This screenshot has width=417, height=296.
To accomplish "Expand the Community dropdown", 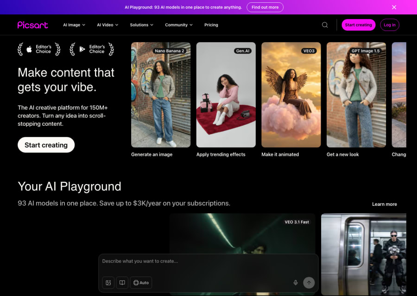I will pyautogui.click(x=178, y=25).
